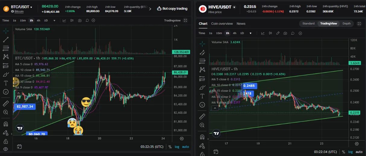Set BTC chart interval to 4h
This screenshot has width=366, height=156.
pyautogui.click(x=39, y=21)
